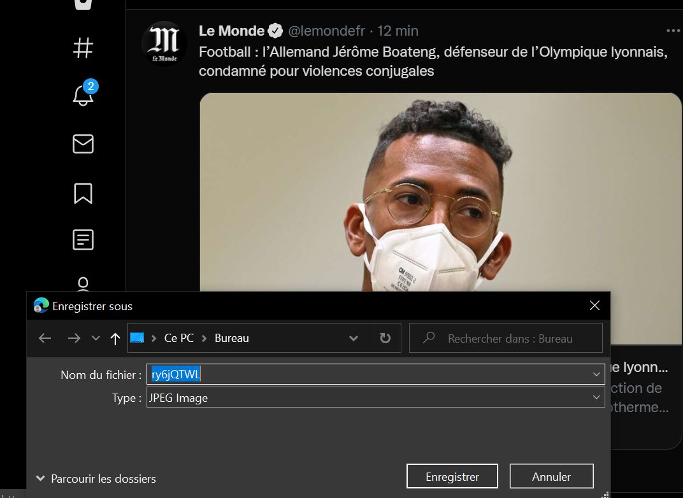Expand the Nom du fichier dropdown arrow

596,374
